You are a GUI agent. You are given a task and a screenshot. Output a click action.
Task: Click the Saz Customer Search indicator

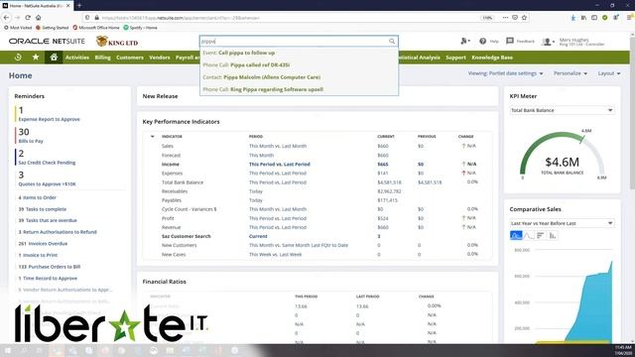[186, 236]
